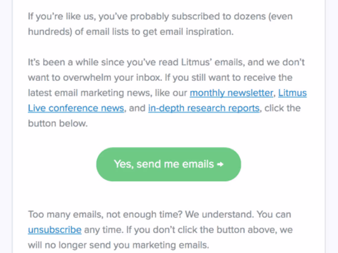338x253 pixels.
Task: Click the arrow icon on the green button
Action: click(x=220, y=164)
